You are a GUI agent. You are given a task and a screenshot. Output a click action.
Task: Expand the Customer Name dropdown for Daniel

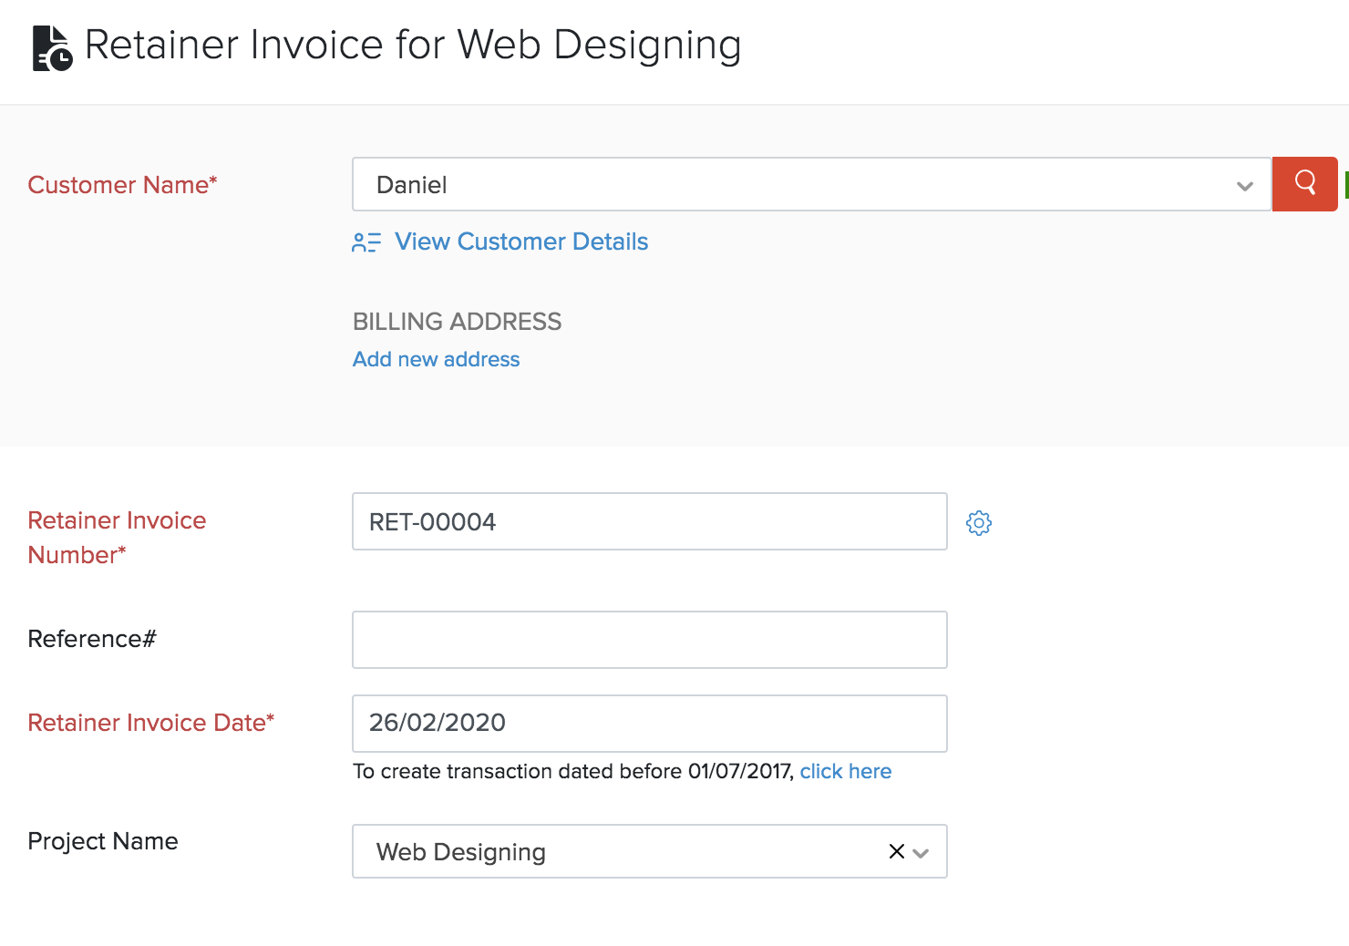[1245, 185]
